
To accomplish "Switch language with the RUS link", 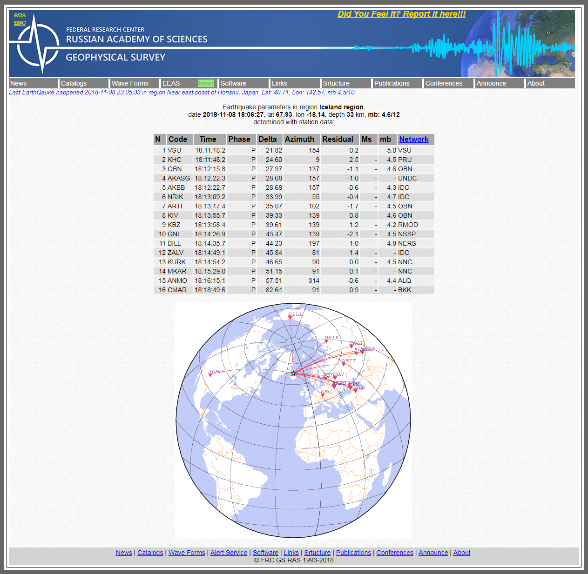I will click(20, 15).
